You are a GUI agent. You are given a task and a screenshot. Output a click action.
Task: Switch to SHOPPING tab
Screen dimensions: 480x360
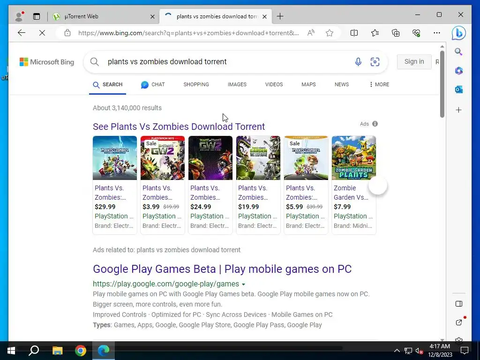click(196, 84)
